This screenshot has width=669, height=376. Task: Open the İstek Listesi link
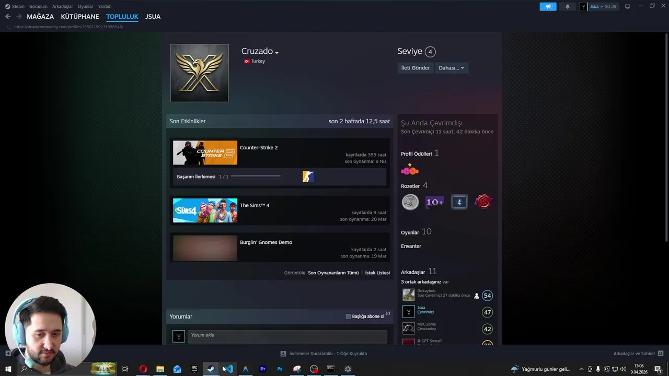pyautogui.click(x=377, y=273)
